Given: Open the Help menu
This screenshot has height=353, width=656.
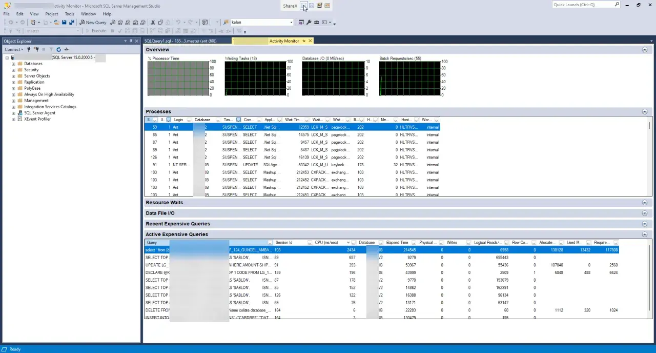Looking at the screenshot, I should point(107,14).
